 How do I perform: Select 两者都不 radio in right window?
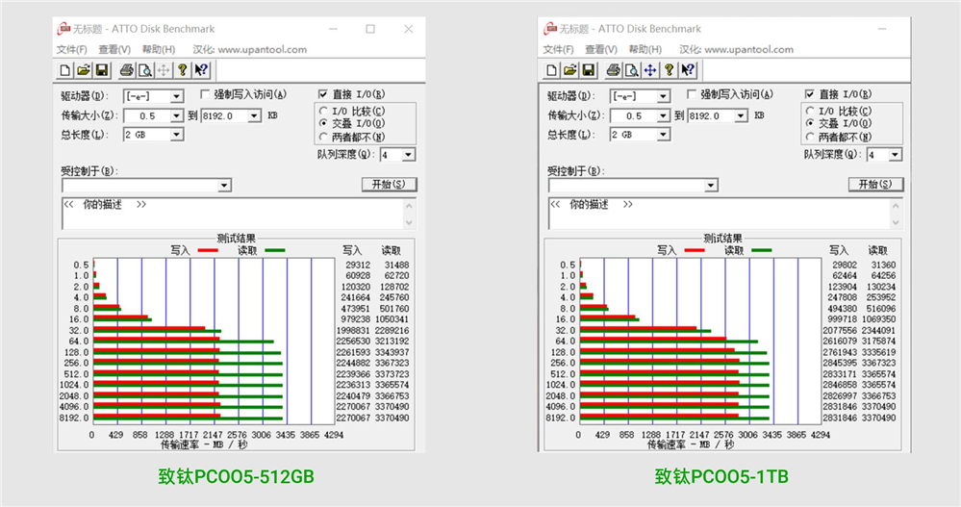tap(810, 137)
